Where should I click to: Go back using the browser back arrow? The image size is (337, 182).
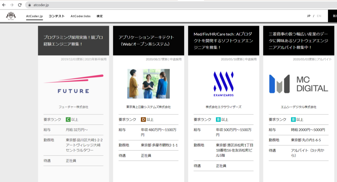[4, 5]
